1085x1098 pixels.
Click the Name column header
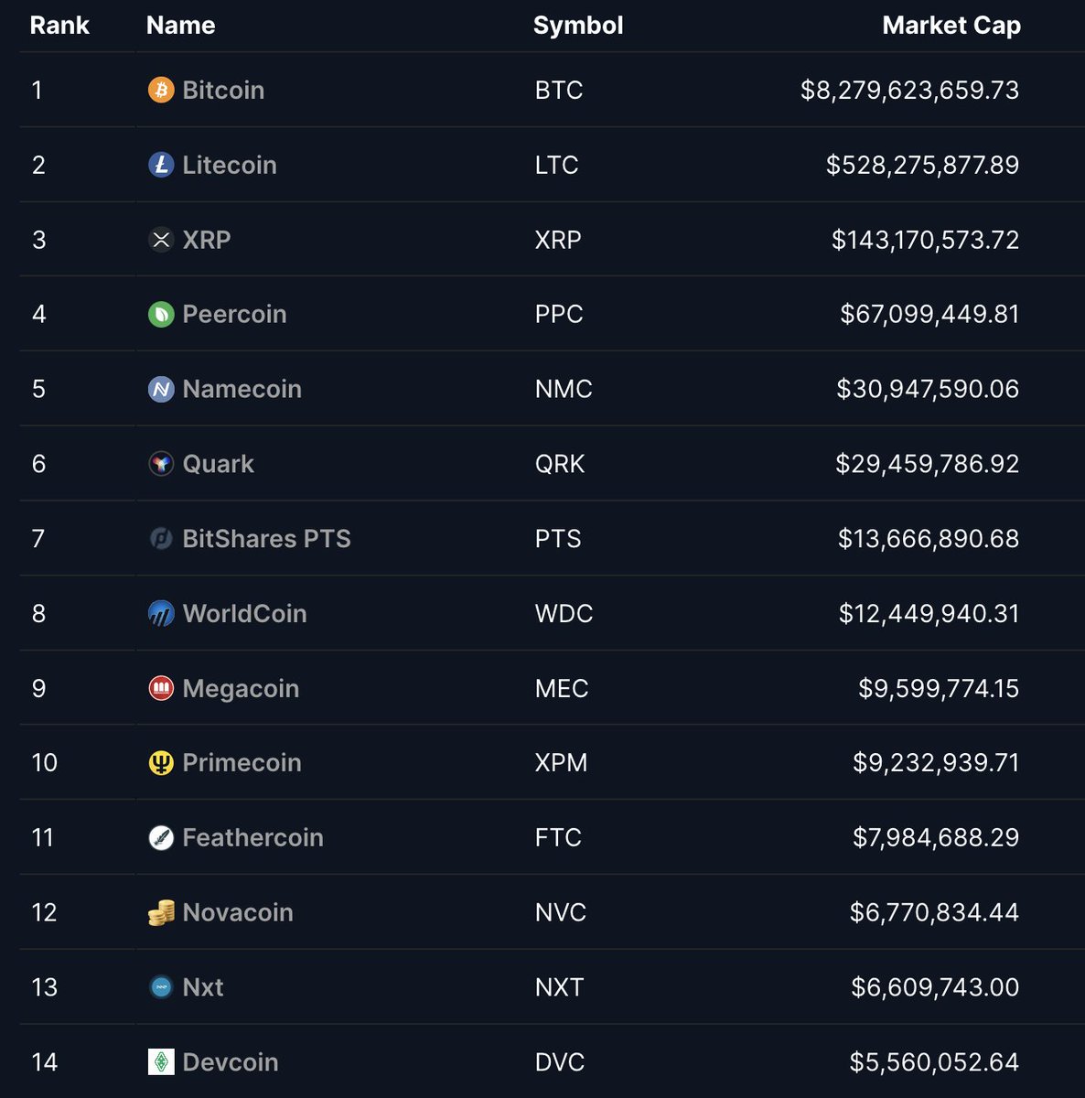pos(181,26)
